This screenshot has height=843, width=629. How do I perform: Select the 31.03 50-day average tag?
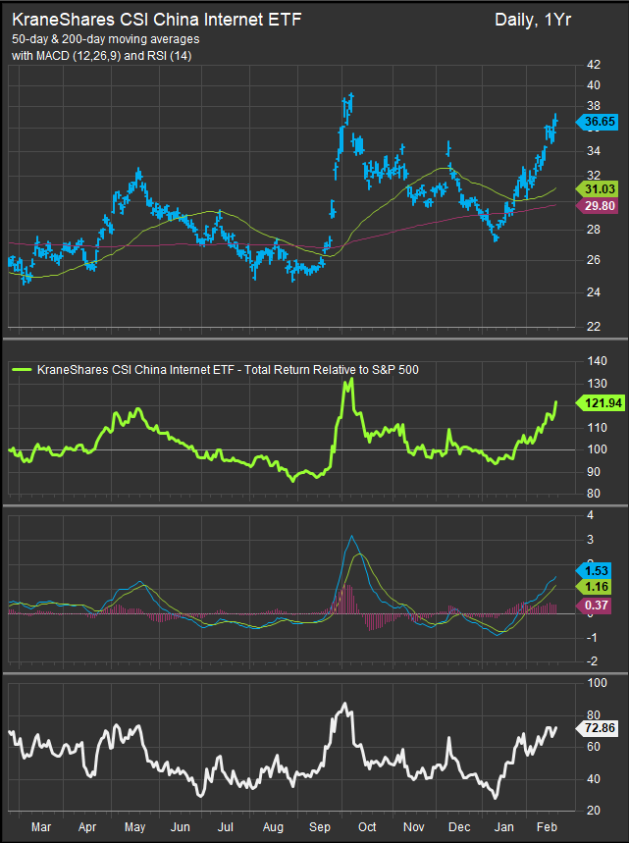tap(597, 189)
